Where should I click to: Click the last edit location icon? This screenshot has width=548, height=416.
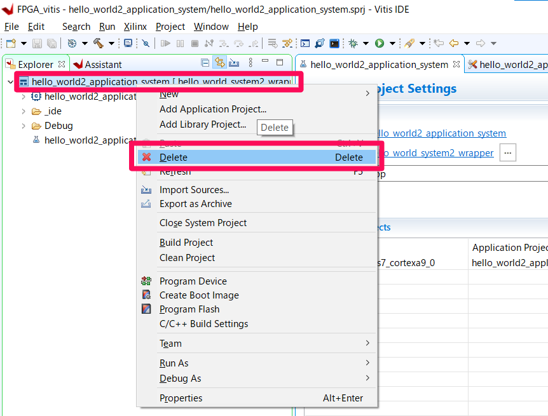[439, 43]
